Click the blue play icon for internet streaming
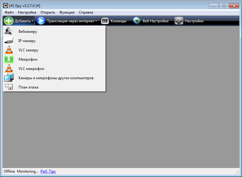The width and height of the screenshot is (242, 177). 41,21
